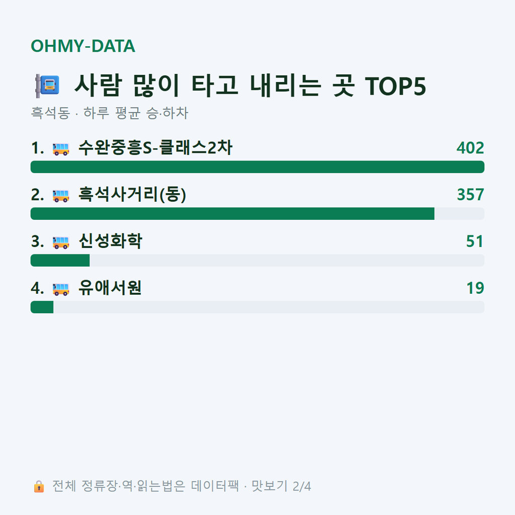Click the 흑석사거리(동) stop name
This screenshot has width=515, height=515.
click(132, 195)
